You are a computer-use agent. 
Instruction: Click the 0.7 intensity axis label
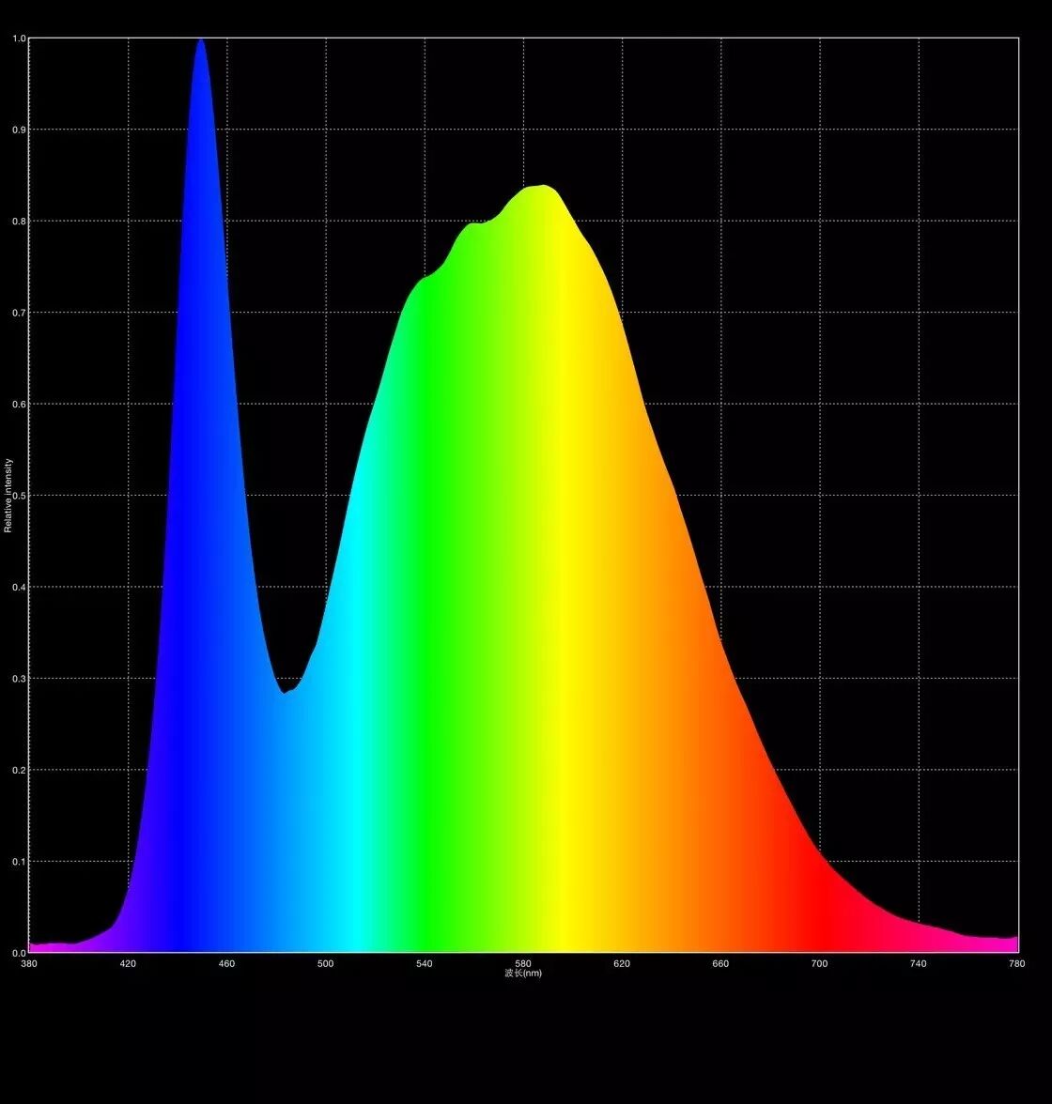(x=19, y=314)
